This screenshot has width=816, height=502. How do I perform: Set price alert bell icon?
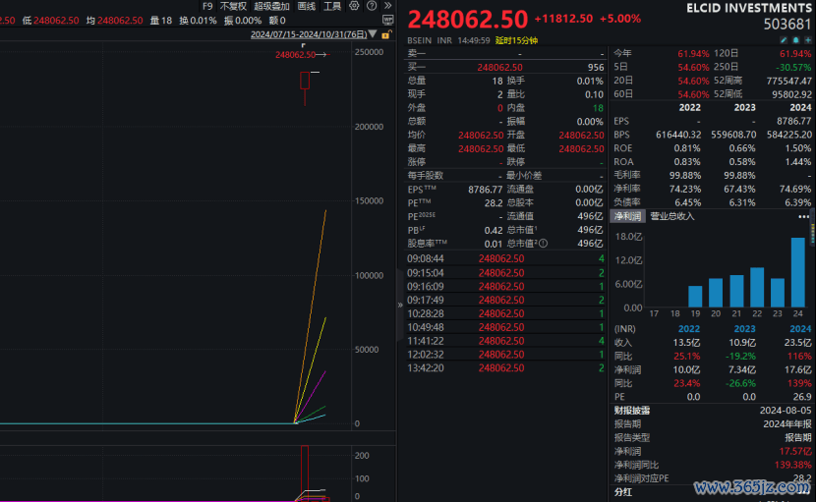pyautogui.click(x=795, y=40)
